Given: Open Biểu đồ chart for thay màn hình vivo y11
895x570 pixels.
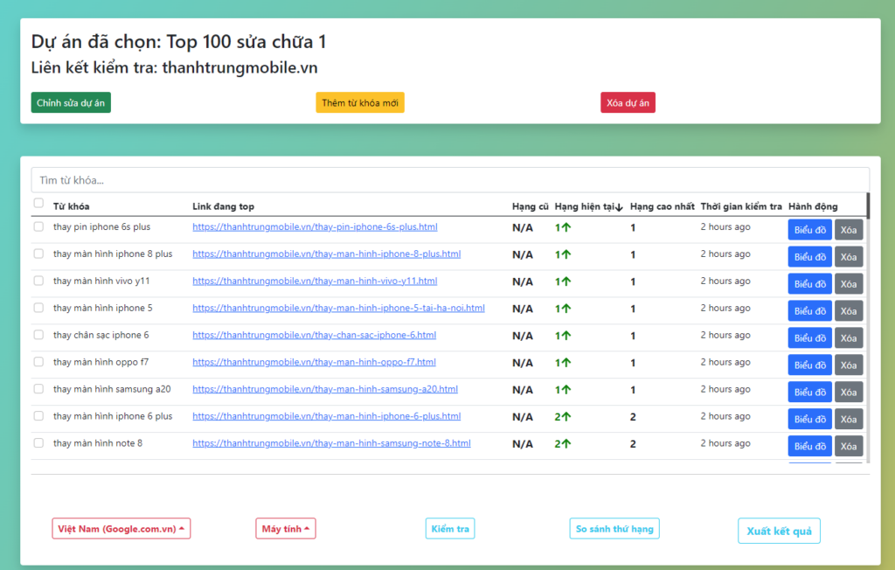Looking at the screenshot, I should click(x=809, y=284).
